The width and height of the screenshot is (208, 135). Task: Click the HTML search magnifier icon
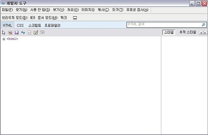pos(203,25)
